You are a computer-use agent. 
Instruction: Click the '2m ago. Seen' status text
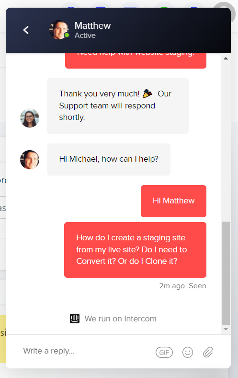(x=182, y=286)
